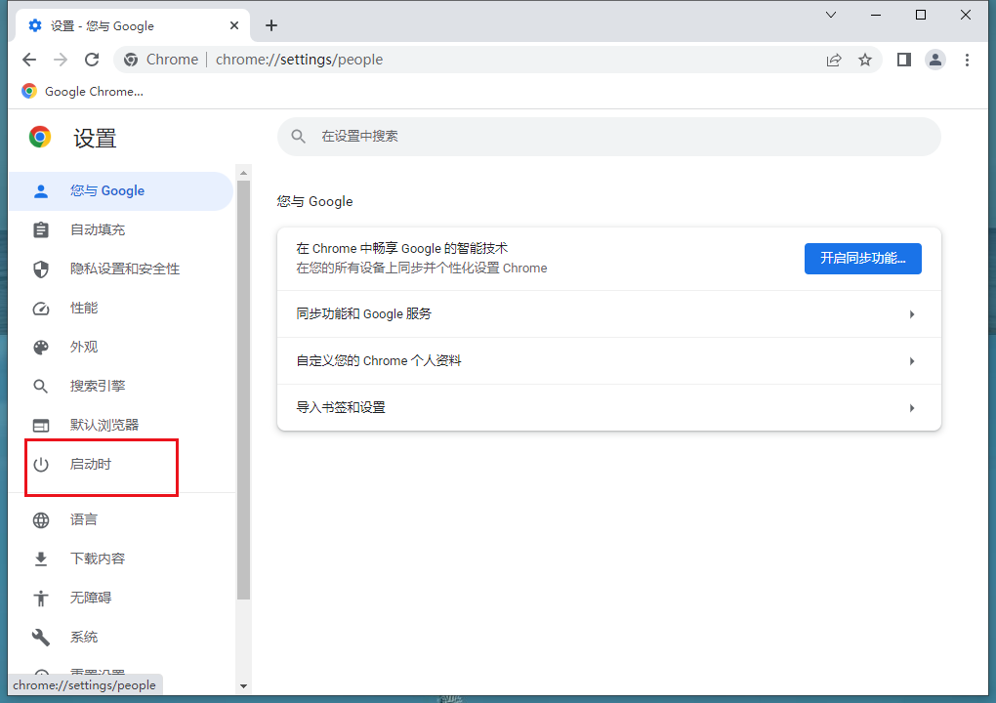Focus the 在设置中搜索 search field
The height and width of the screenshot is (703, 996).
[x=608, y=137]
